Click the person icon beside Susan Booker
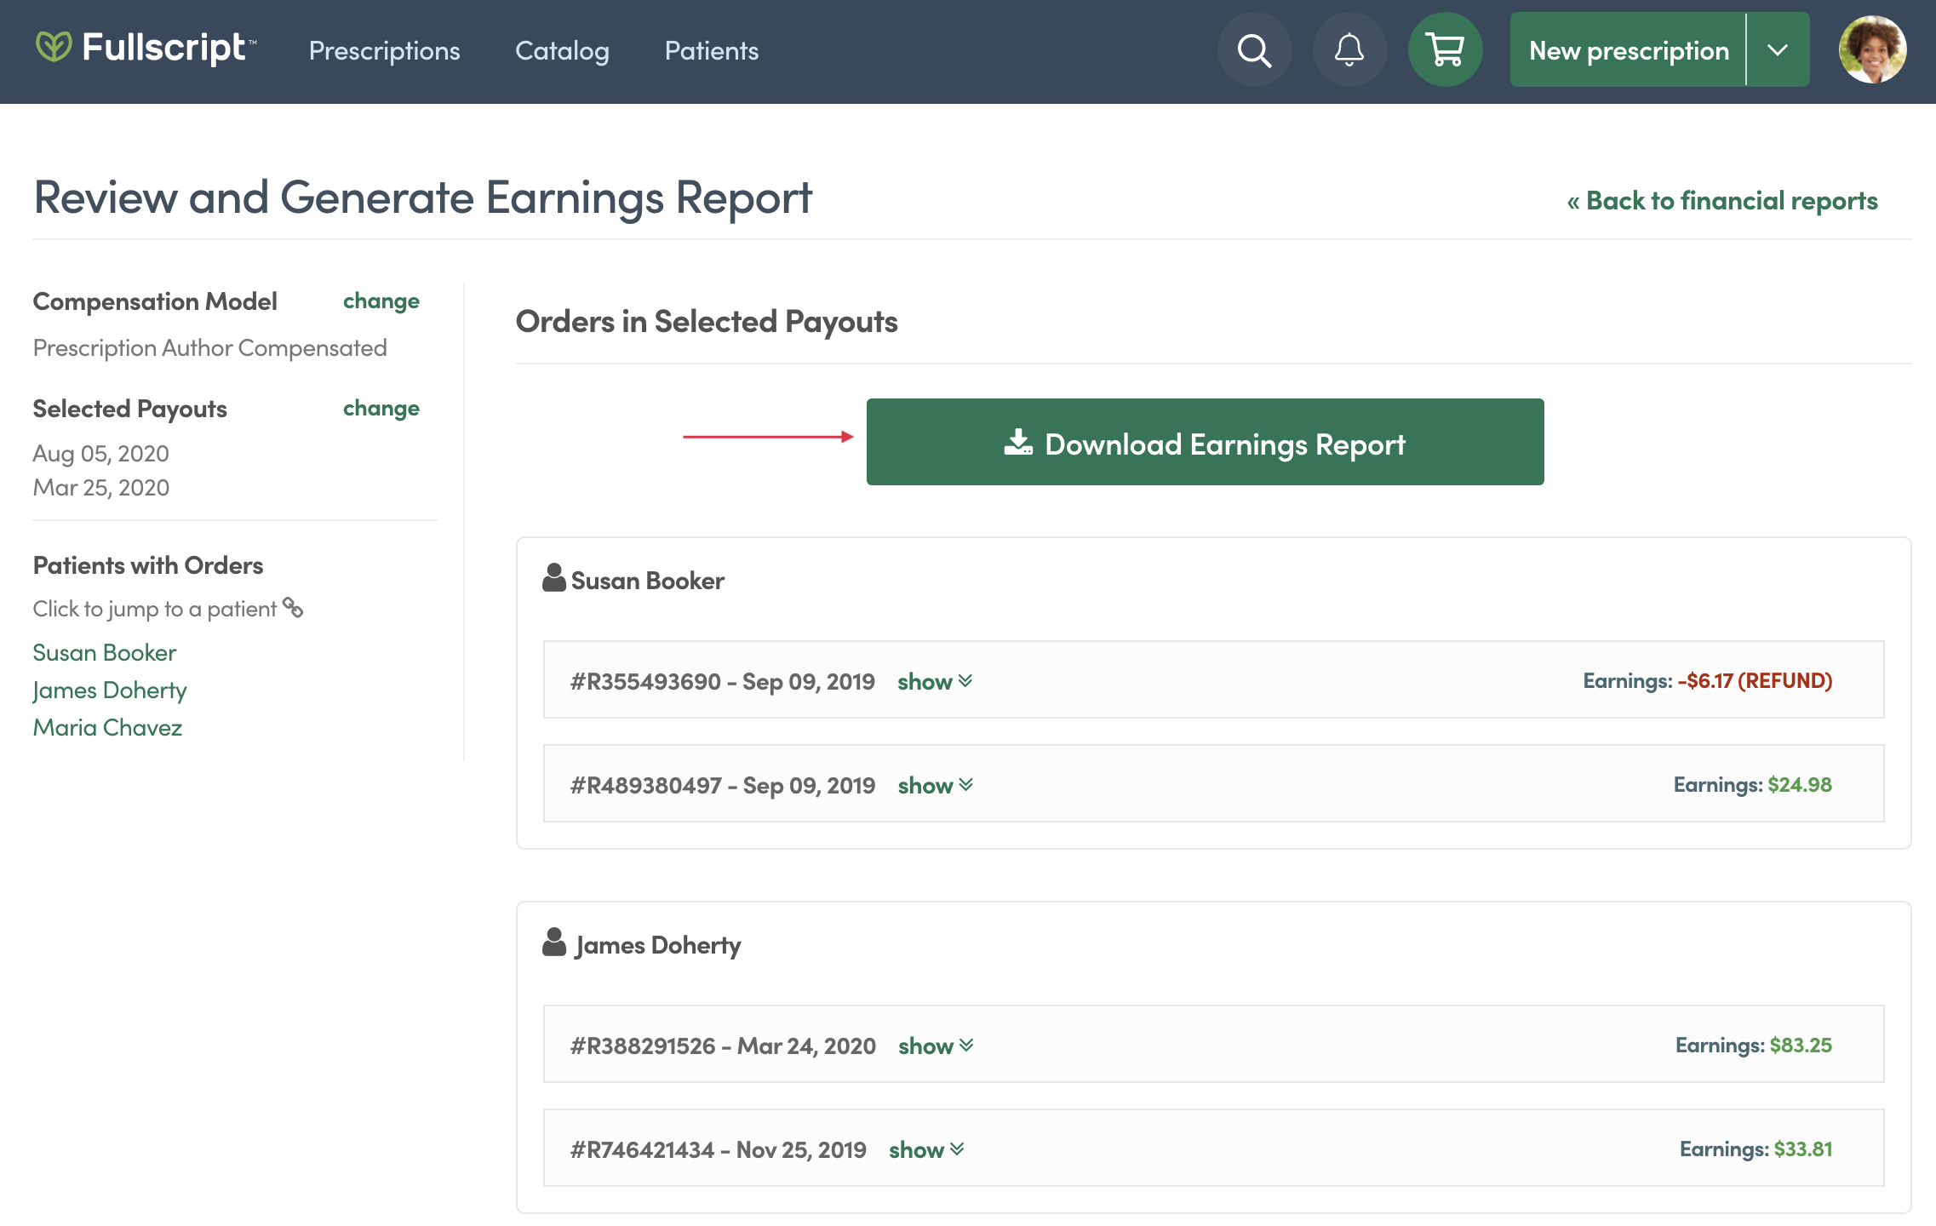 coord(554,580)
